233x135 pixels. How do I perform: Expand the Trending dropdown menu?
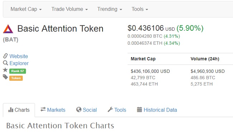click(110, 9)
